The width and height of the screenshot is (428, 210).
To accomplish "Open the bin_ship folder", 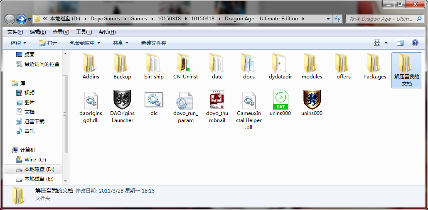I will (154, 66).
